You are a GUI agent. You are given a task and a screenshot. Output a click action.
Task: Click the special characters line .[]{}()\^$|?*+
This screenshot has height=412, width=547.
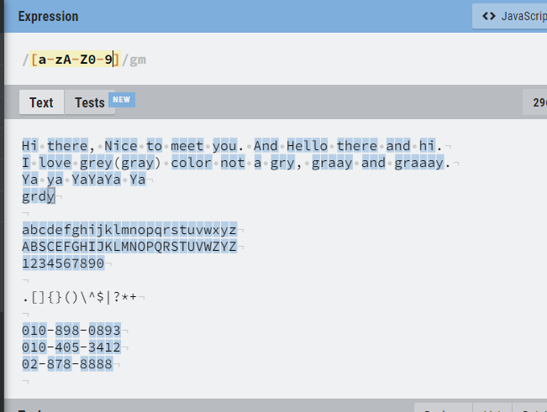[80, 297]
